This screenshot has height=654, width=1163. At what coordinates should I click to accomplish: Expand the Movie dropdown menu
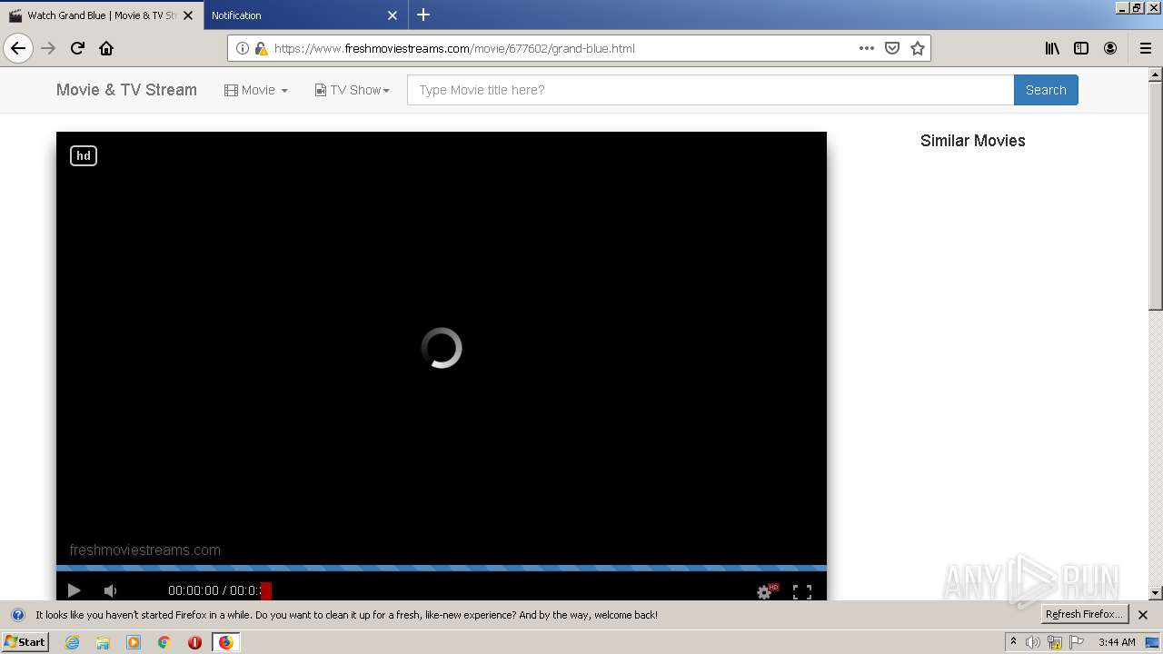tap(256, 90)
